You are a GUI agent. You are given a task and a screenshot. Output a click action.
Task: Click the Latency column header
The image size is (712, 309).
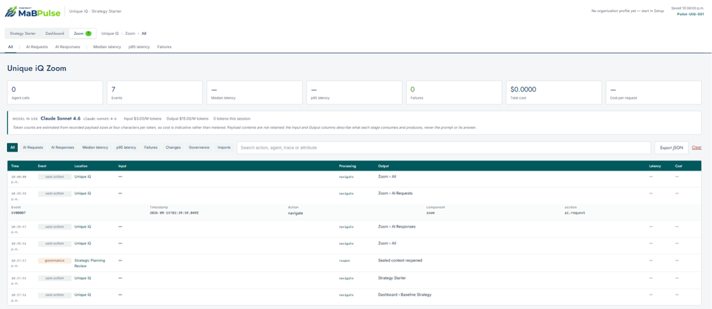(x=655, y=166)
